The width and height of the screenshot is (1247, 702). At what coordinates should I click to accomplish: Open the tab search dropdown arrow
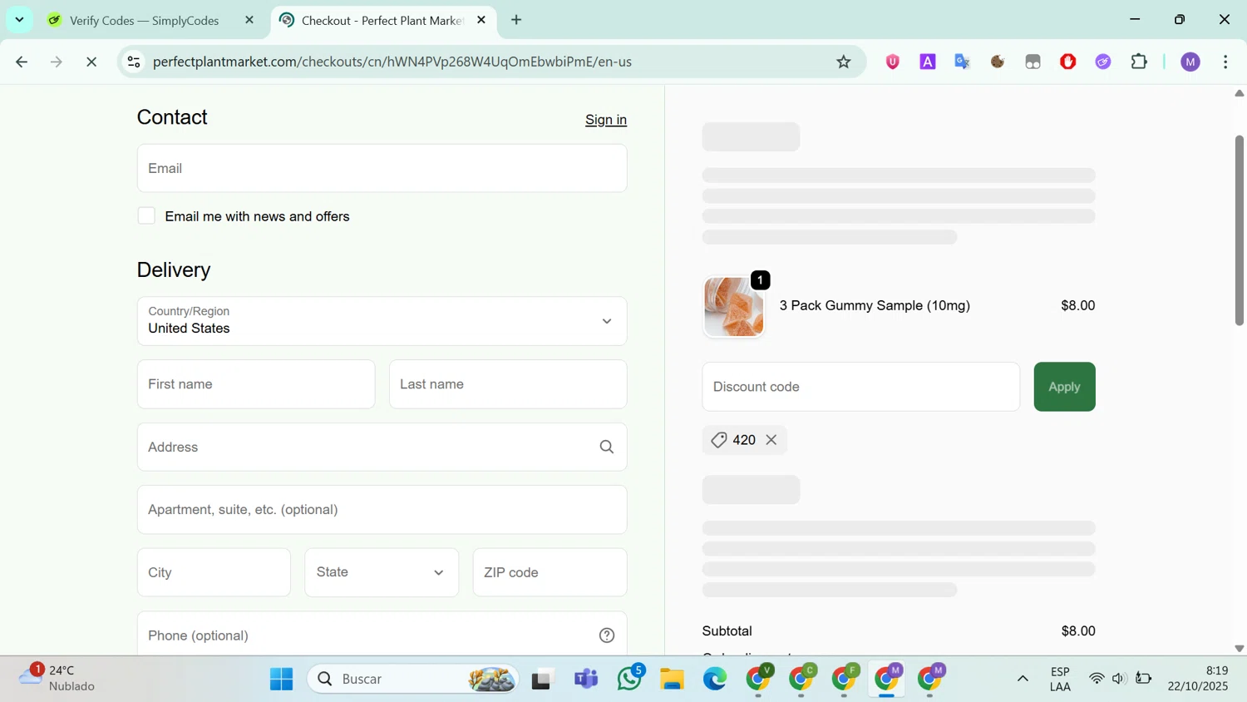coord(19,20)
